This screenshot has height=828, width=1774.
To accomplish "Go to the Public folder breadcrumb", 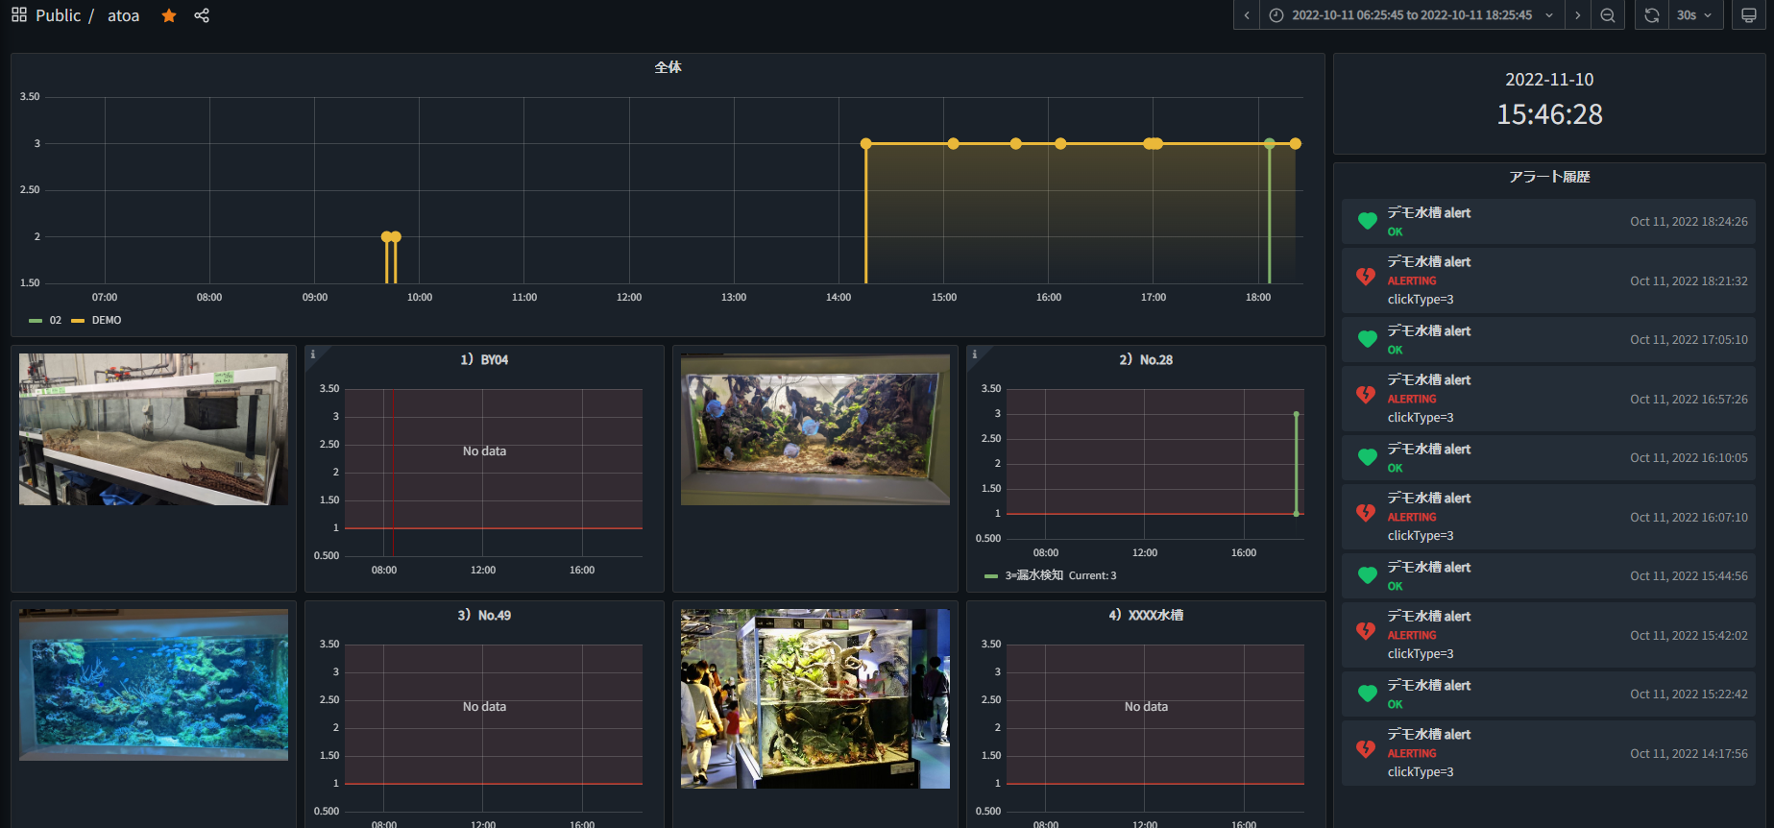I will (59, 15).
